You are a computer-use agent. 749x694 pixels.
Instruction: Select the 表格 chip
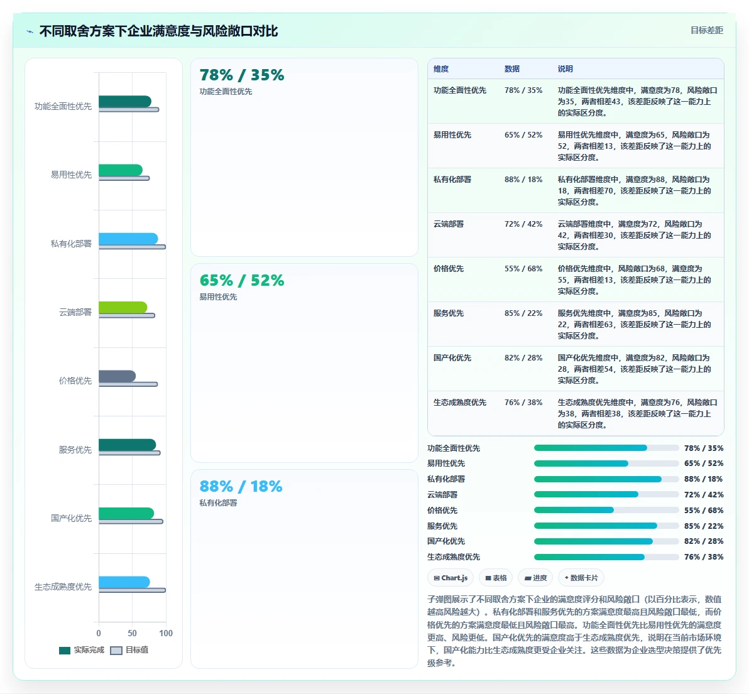pos(496,578)
